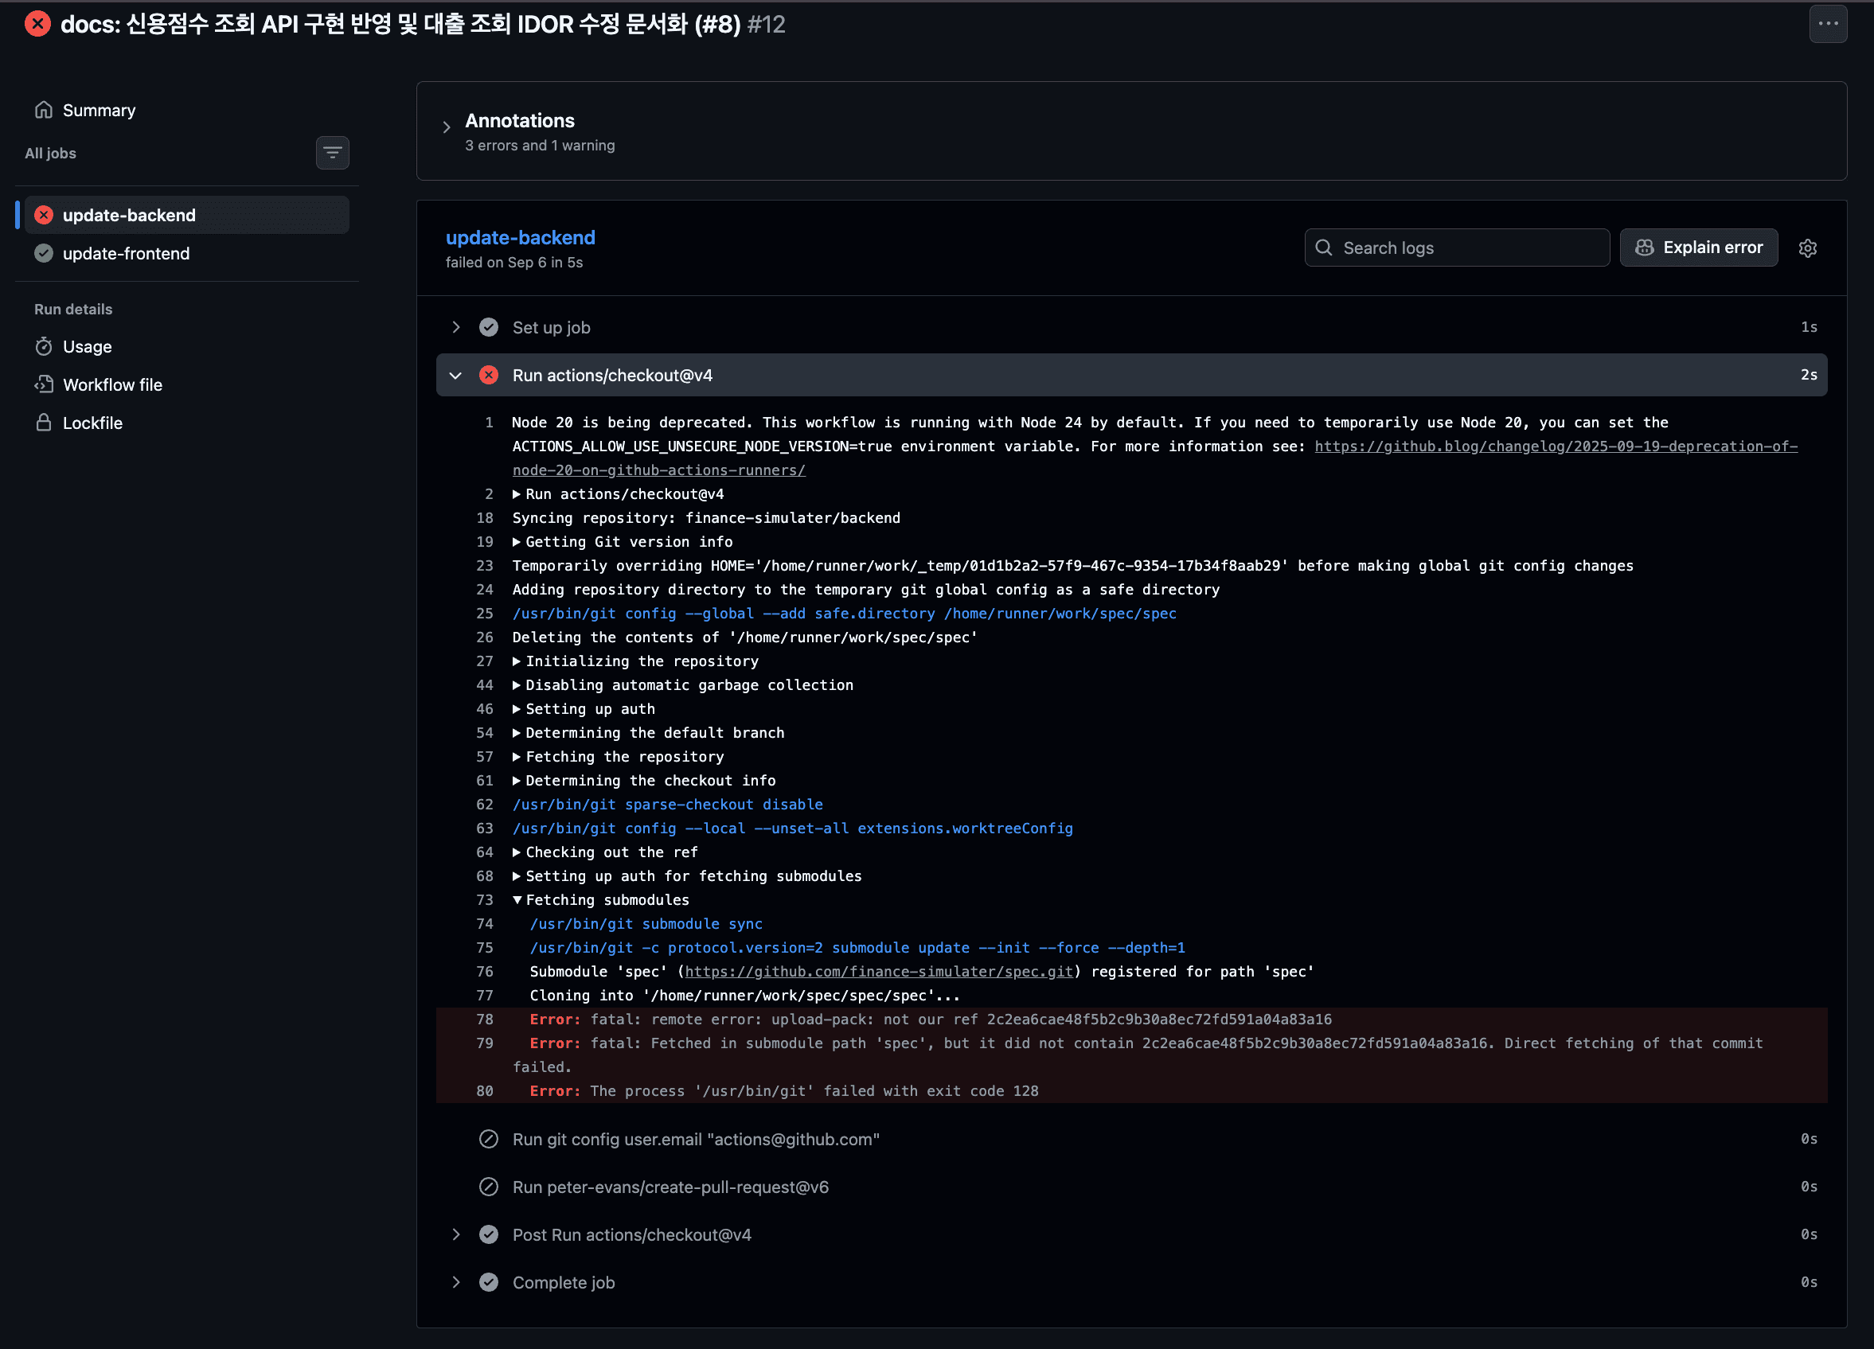Click the 'Syncing repository: finance-simulater/backend' line
This screenshot has width=1874, height=1349.
706,518
